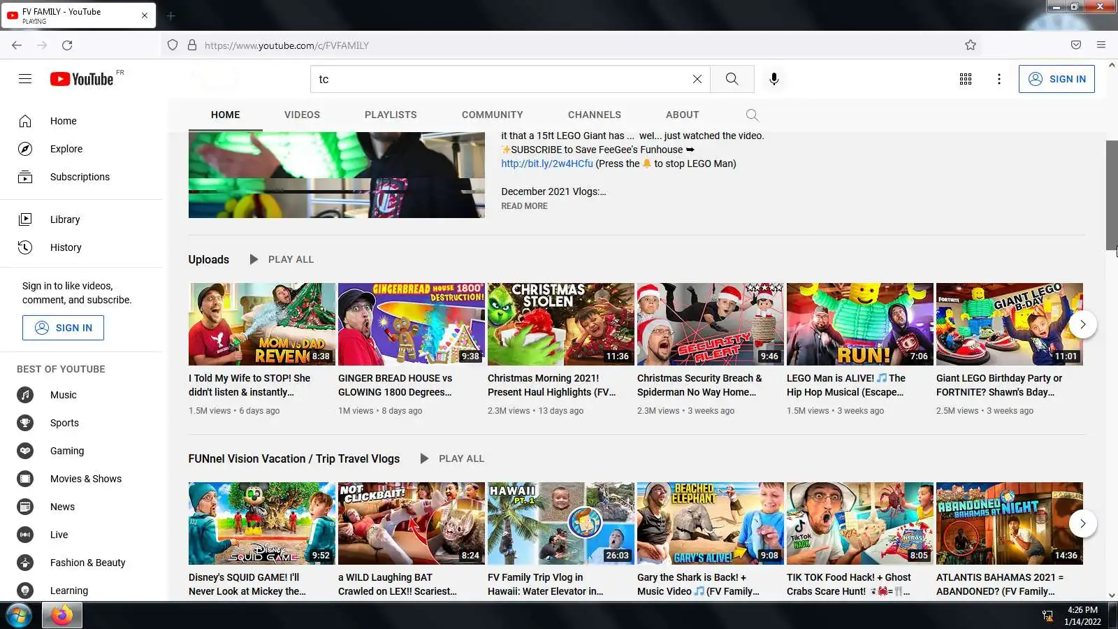
Task: Expand the description with READ MORE
Action: [x=524, y=206]
